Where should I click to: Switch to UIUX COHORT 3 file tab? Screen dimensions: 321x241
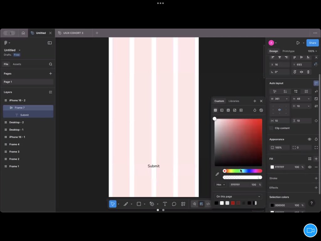click(x=73, y=33)
